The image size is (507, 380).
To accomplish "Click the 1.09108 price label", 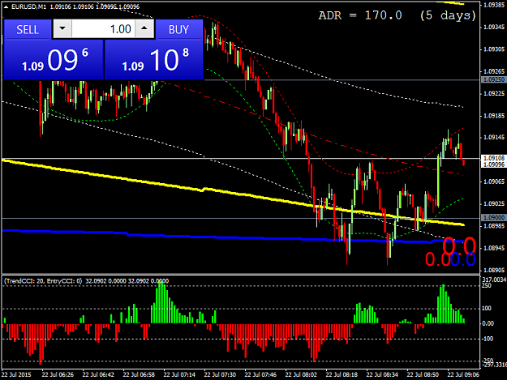I will (493, 158).
